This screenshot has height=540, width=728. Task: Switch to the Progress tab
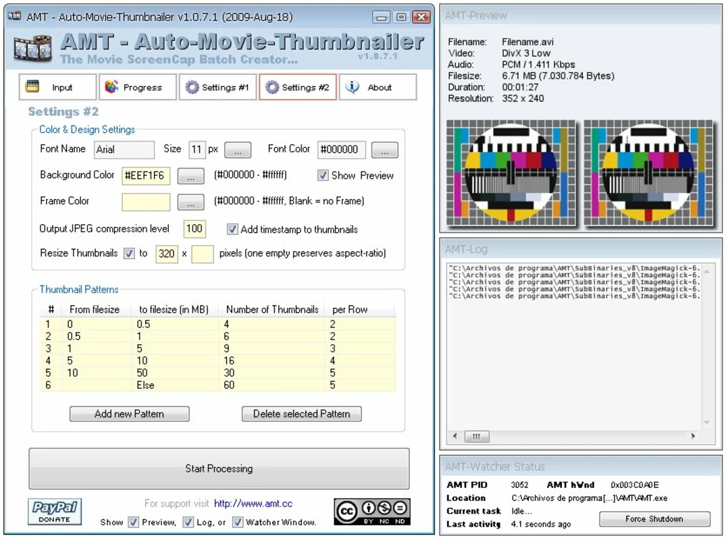(x=138, y=87)
